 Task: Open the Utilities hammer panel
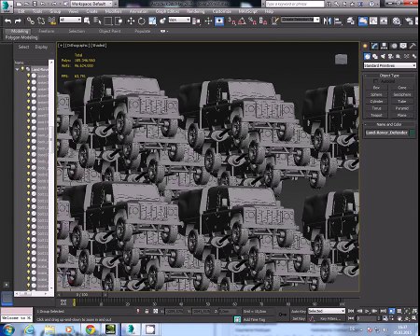click(x=413, y=46)
